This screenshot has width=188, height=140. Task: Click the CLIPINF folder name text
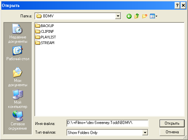point(47,31)
